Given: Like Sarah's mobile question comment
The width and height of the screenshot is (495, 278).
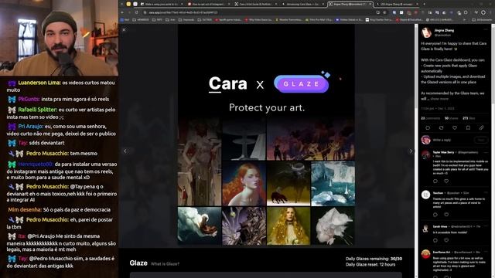Looking at the screenshot, I should pyautogui.click(x=446, y=240).
